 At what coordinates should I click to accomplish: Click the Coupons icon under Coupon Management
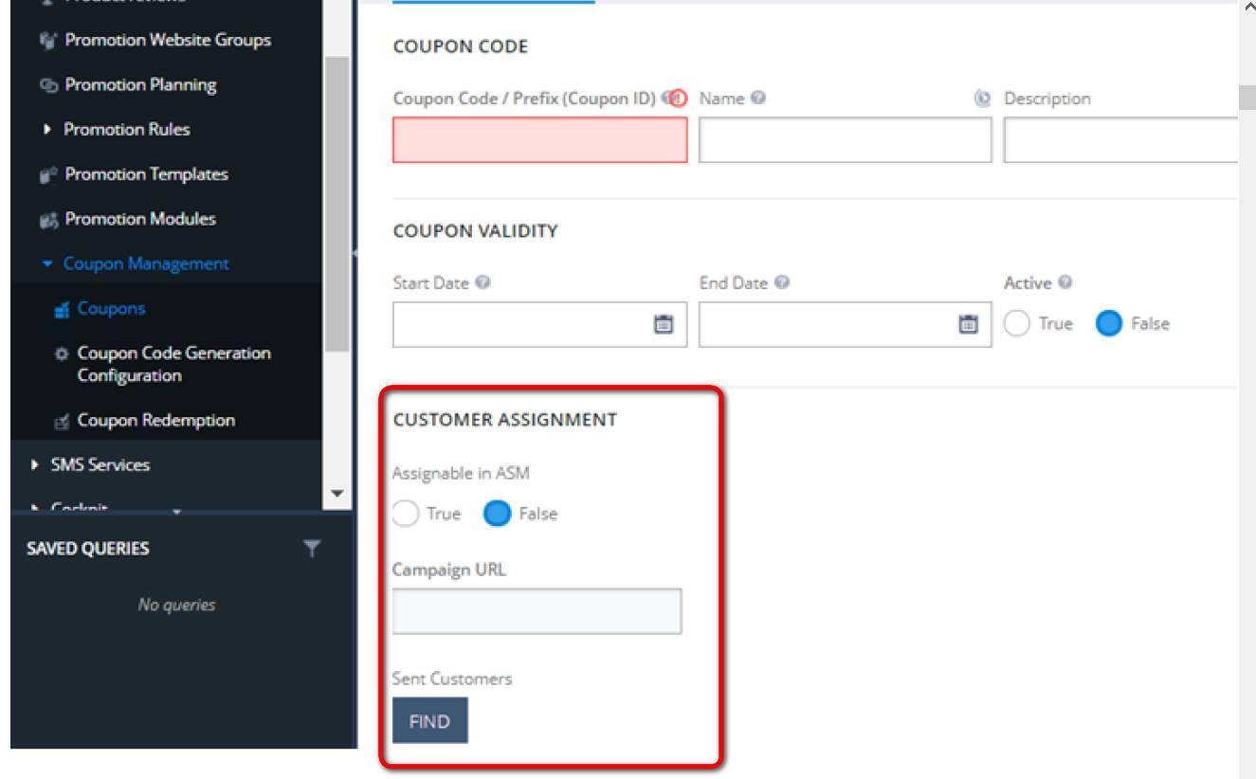pos(62,309)
